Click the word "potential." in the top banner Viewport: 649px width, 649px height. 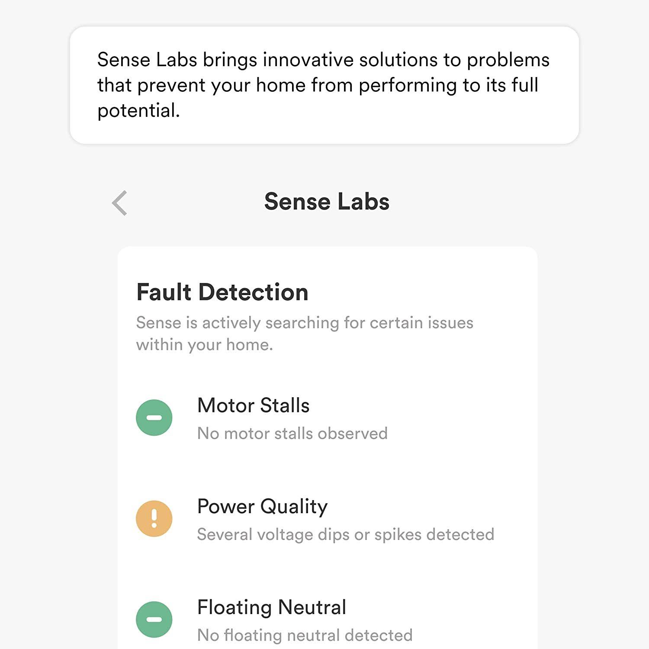[138, 111]
